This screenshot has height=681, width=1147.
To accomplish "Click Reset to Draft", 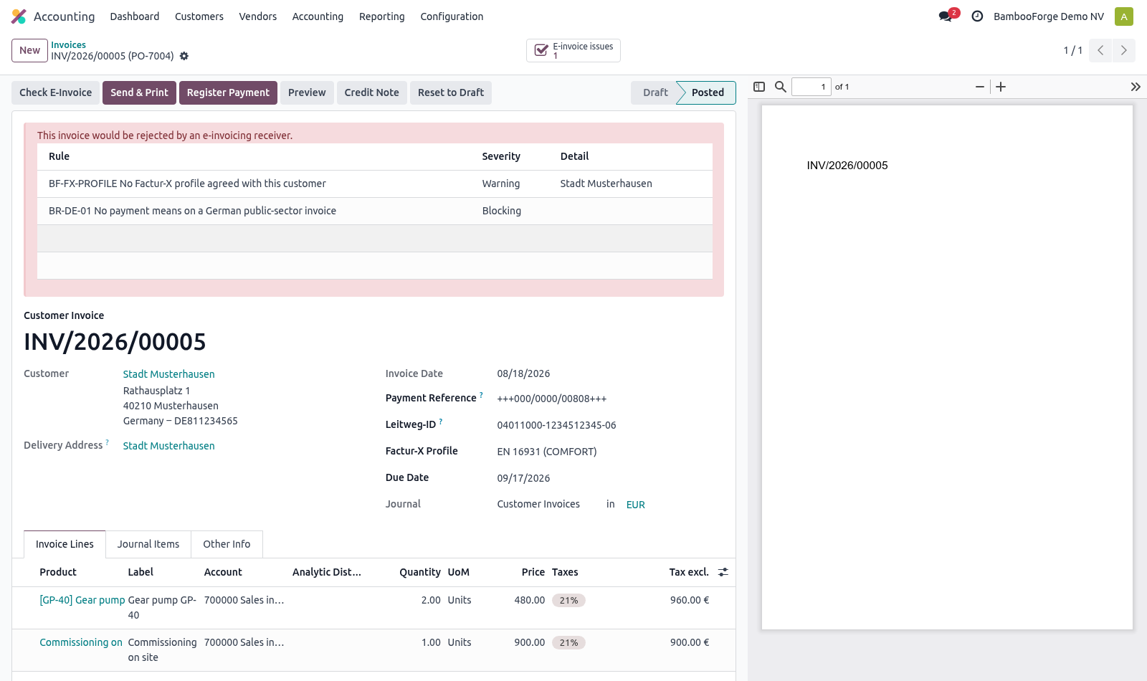I will [x=451, y=92].
